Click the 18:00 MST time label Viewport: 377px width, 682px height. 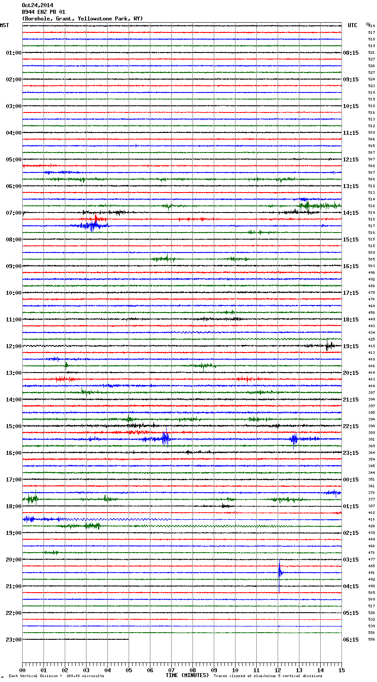tap(13, 506)
